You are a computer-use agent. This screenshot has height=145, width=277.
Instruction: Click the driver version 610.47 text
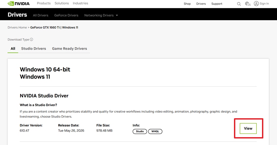tap(24, 131)
